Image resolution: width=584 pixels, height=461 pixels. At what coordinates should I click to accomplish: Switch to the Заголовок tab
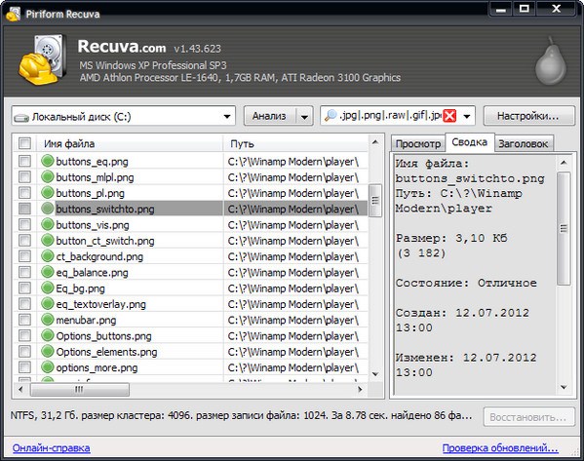coord(524,143)
